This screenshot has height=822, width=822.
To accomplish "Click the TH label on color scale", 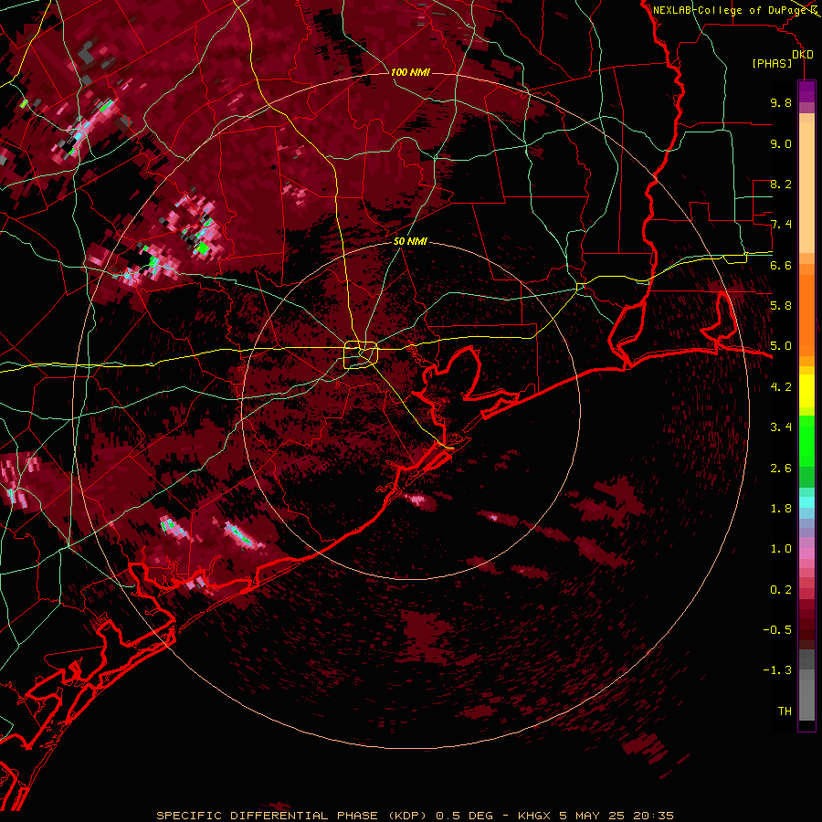I will tap(785, 711).
